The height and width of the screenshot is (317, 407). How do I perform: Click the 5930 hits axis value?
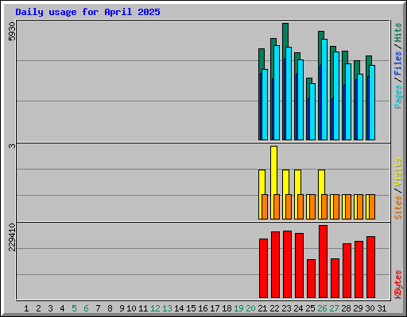pyautogui.click(x=12, y=32)
